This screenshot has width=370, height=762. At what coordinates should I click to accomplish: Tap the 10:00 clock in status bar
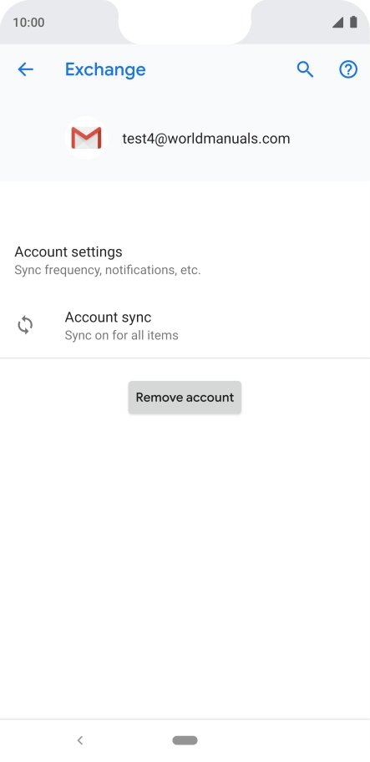[28, 23]
